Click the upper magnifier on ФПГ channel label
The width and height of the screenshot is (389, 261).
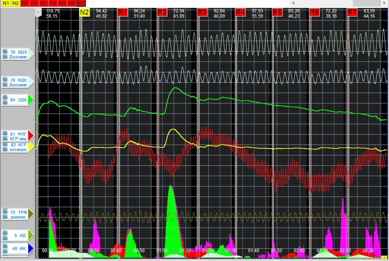5,134
